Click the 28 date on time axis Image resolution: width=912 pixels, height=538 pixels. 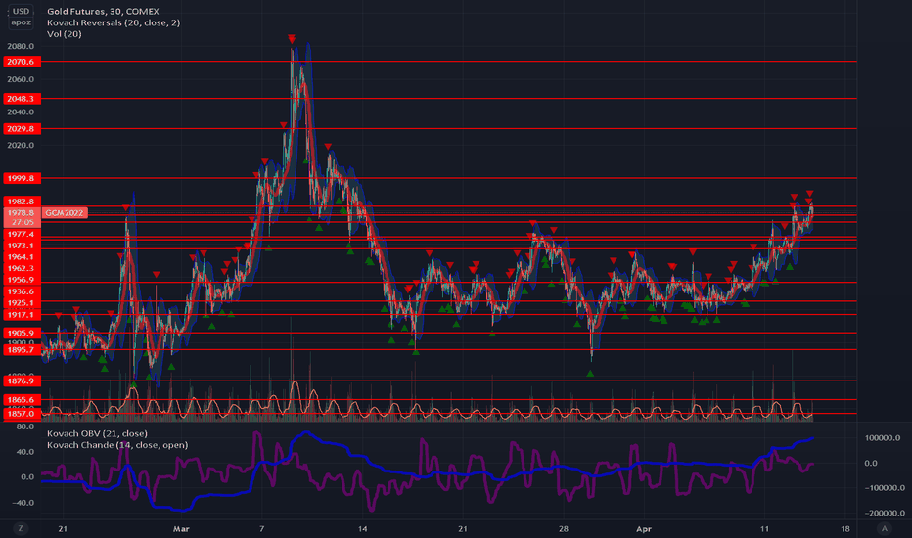[563, 528]
